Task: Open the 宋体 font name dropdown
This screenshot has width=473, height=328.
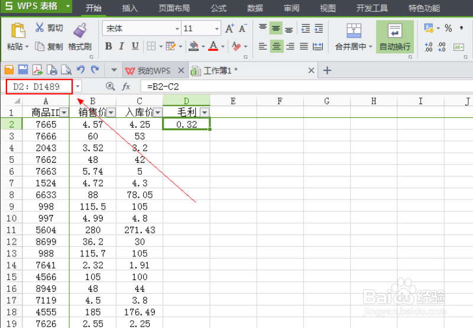Action: (x=177, y=28)
